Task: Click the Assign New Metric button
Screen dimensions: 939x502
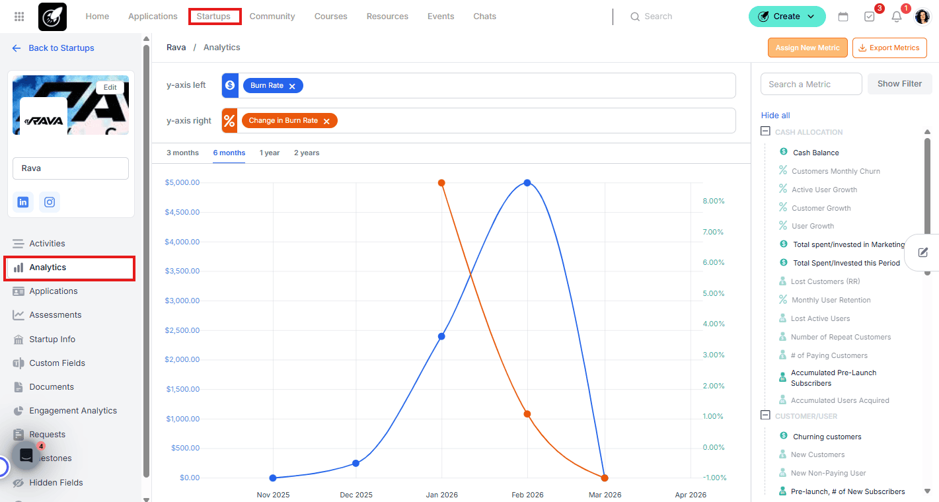Action: point(807,48)
